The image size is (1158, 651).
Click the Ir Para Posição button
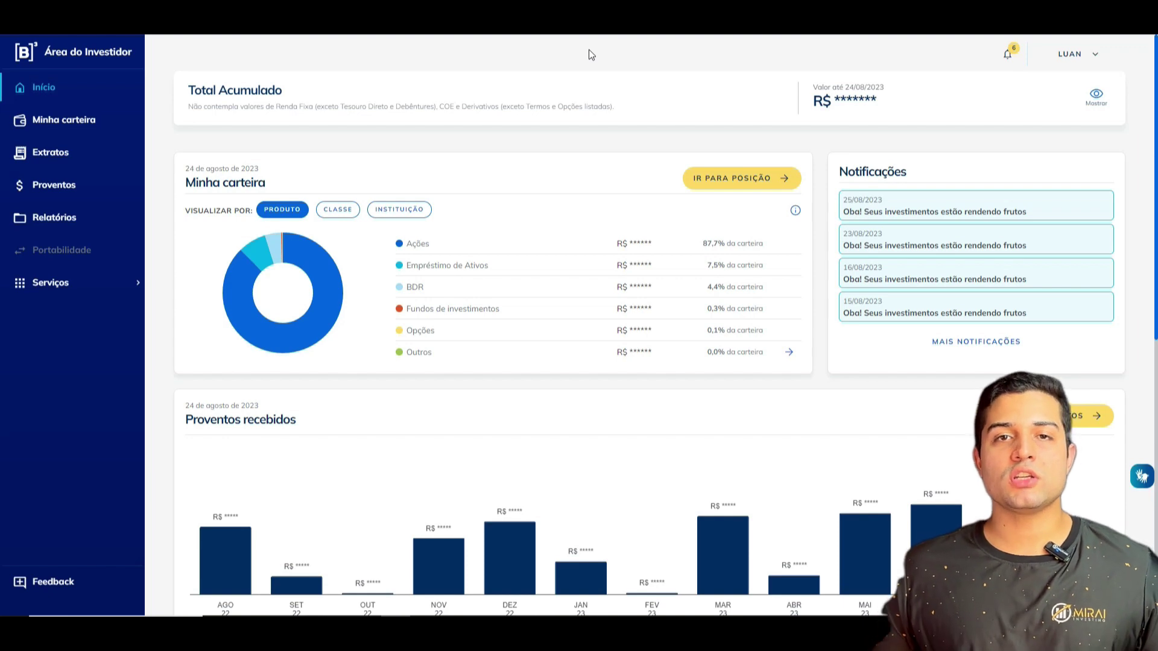coord(741,178)
